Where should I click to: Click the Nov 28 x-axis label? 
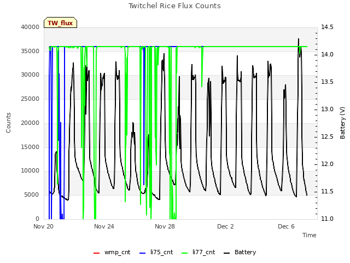pyautogui.click(x=165, y=226)
